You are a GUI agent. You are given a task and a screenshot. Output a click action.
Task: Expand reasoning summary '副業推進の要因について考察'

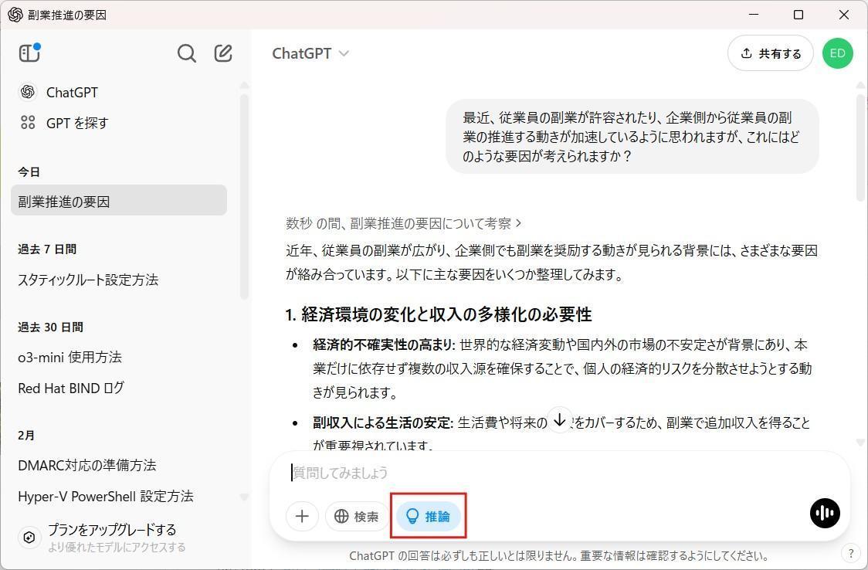click(x=404, y=223)
